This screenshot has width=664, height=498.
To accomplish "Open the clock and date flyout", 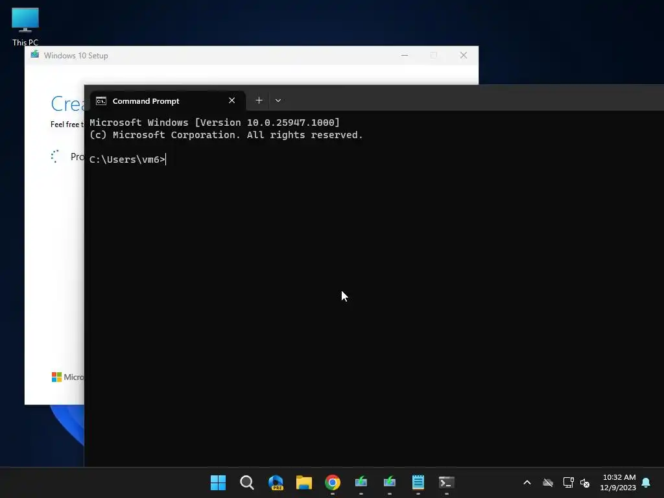I will 618,482.
